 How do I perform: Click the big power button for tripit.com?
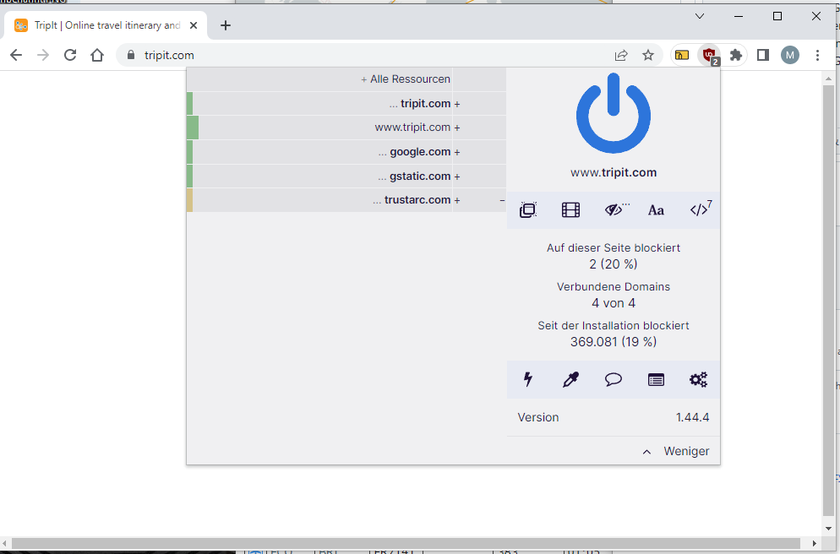pos(613,112)
